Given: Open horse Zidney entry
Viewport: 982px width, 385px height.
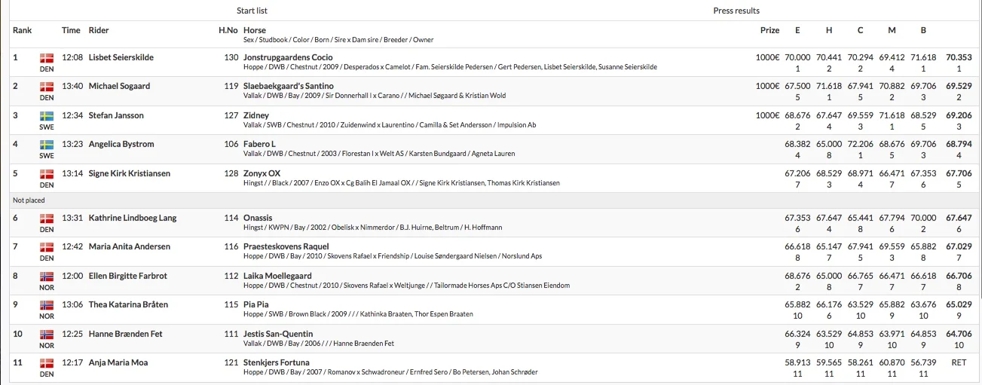Looking at the screenshot, I should coord(256,115).
